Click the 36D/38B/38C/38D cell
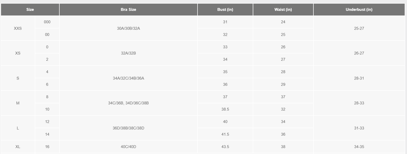 pyautogui.click(x=129, y=128)
